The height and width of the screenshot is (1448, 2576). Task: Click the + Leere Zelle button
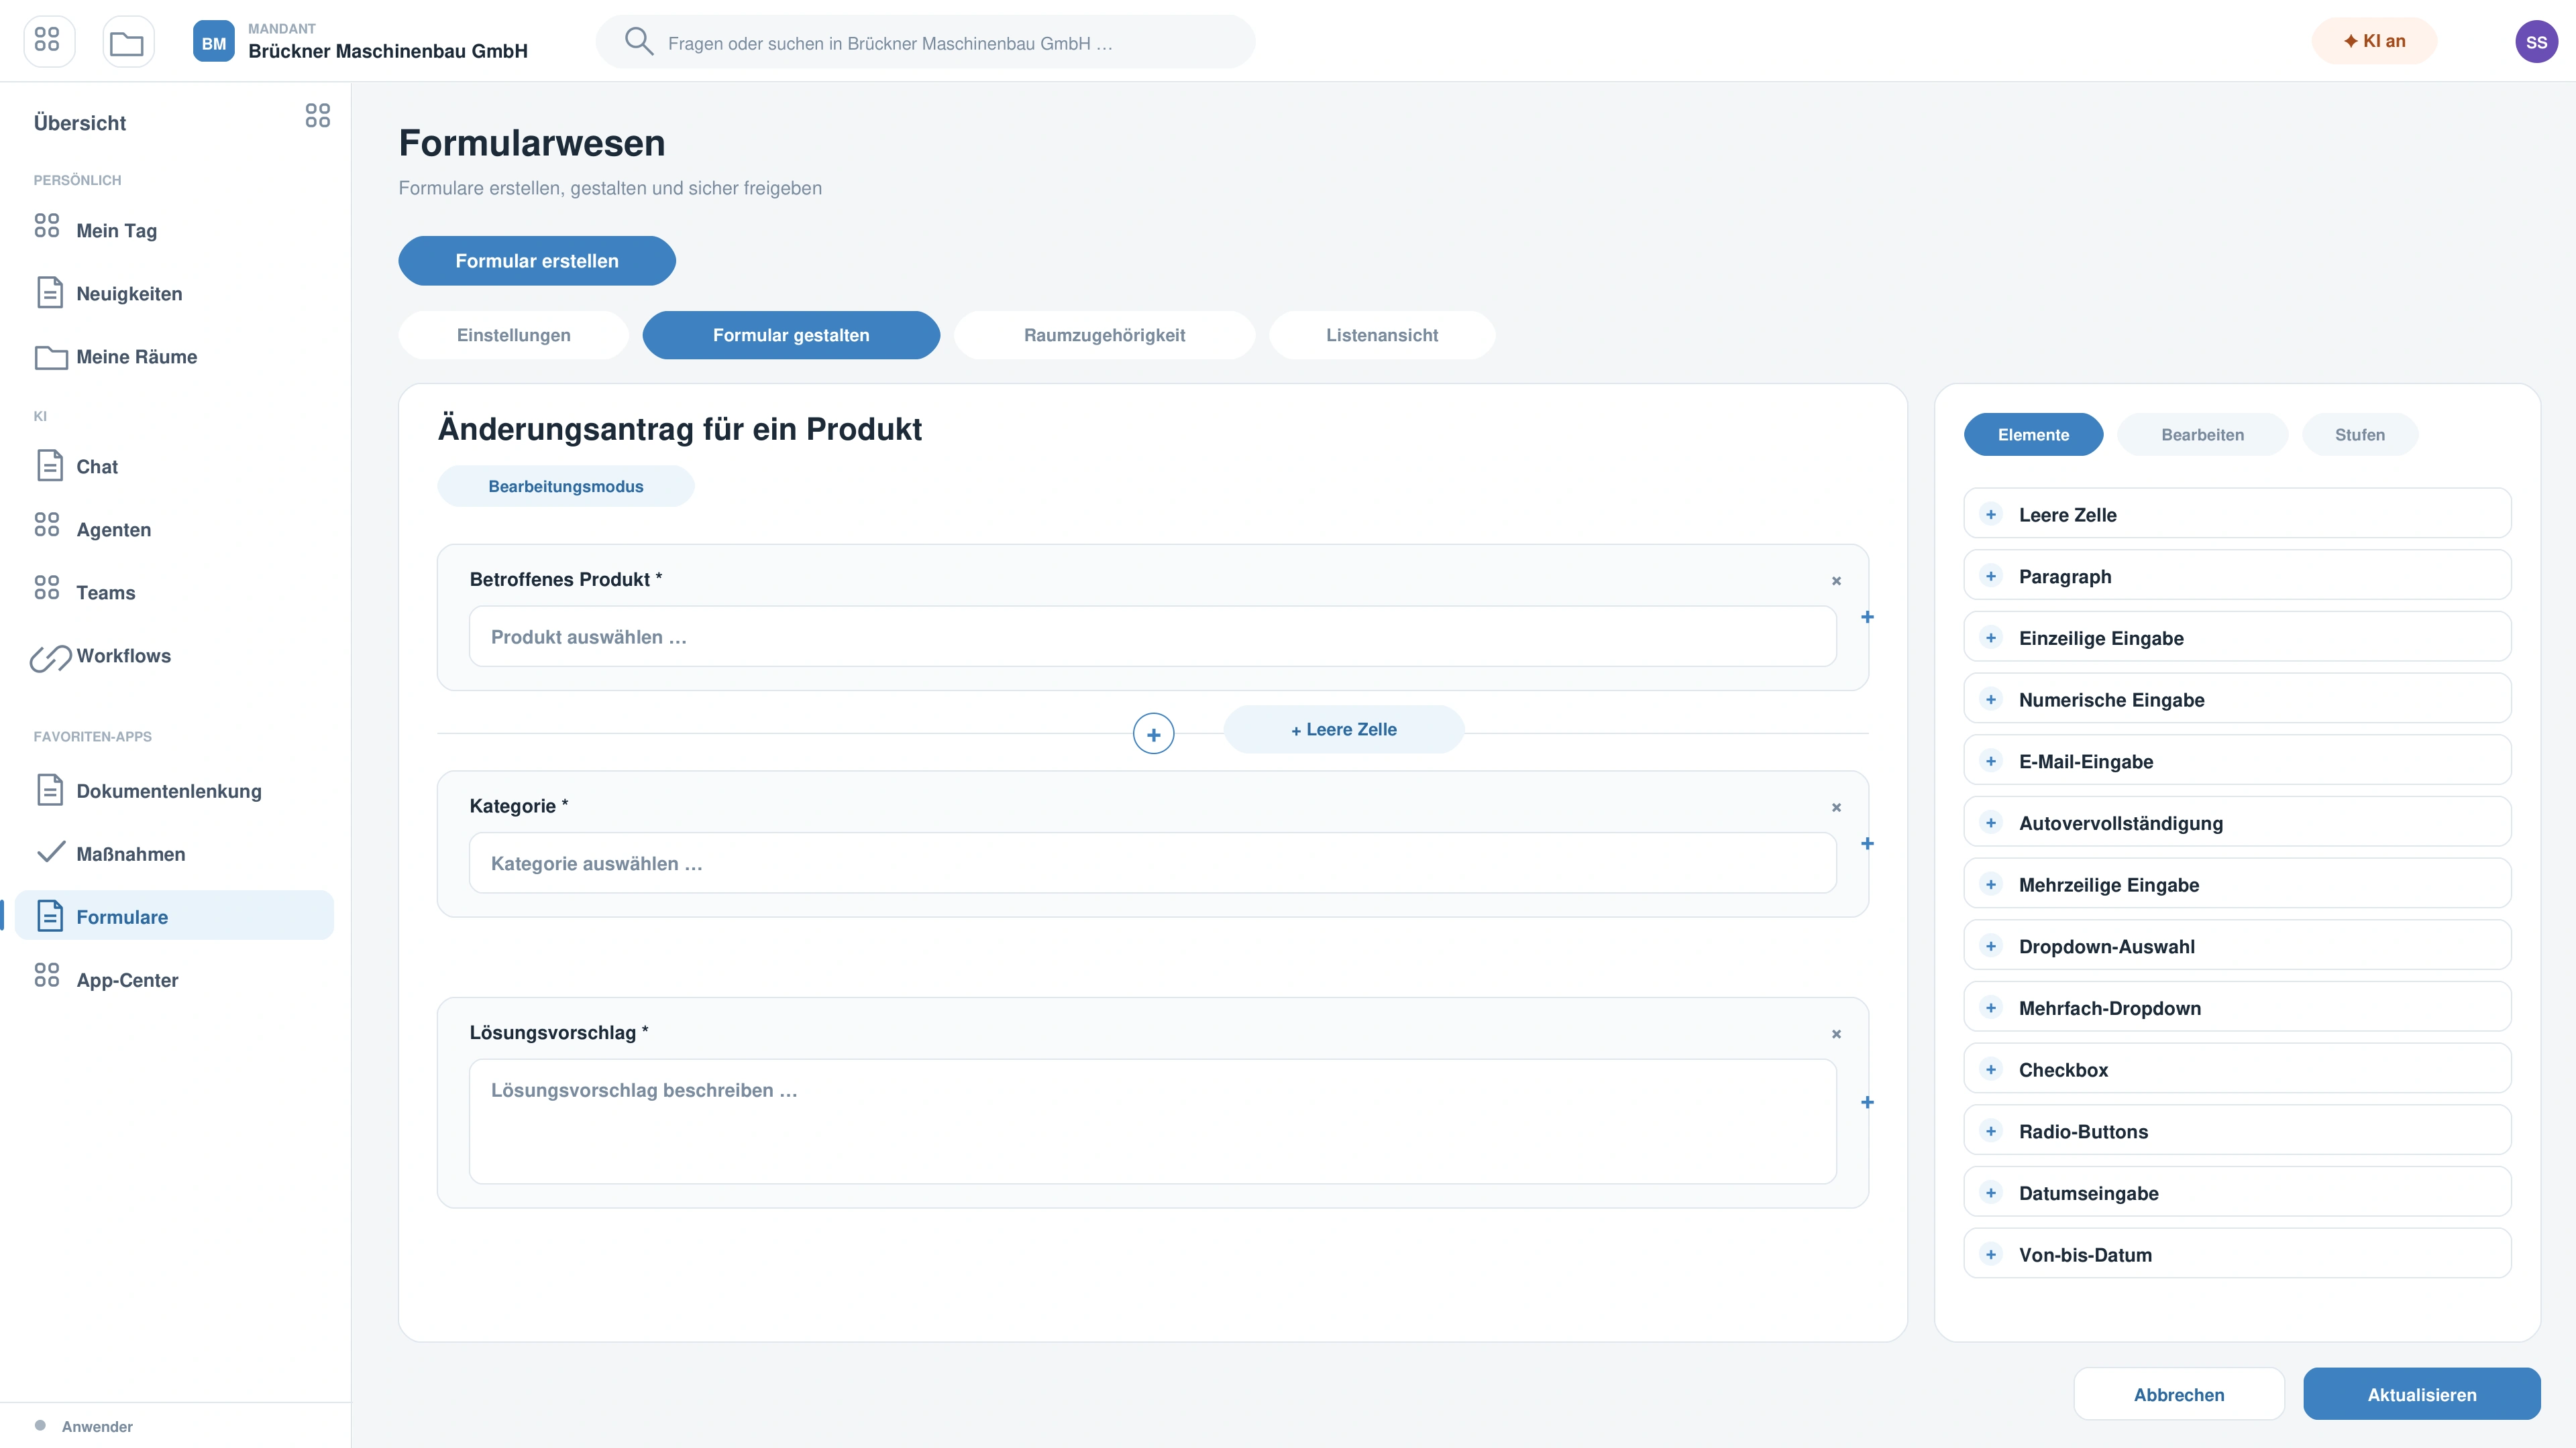1343,729
